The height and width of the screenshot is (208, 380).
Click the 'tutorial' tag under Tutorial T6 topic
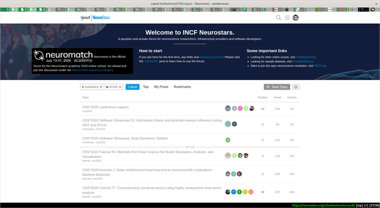pyautogui.click(x=86, y=161)
